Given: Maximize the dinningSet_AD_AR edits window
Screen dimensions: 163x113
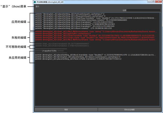Looking at the screenshot, I should [x=153, y=2].
